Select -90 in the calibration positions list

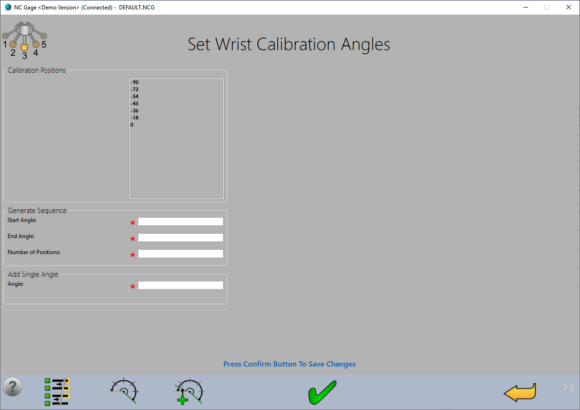[x=135, y=83]
